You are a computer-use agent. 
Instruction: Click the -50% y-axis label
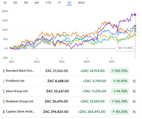(x=5, y=58)
